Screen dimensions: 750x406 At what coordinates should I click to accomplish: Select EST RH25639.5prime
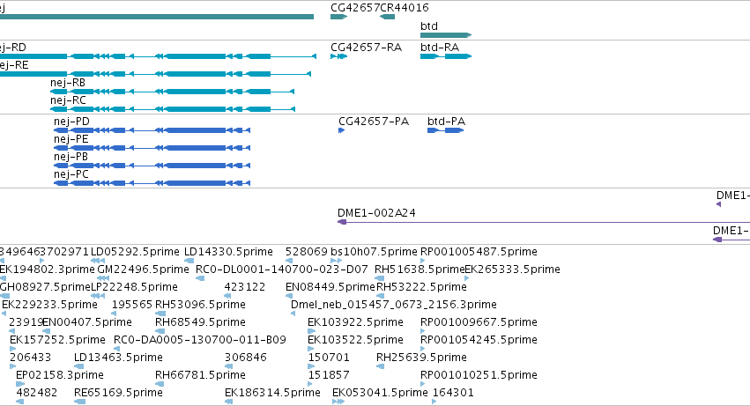pos(421,358)
